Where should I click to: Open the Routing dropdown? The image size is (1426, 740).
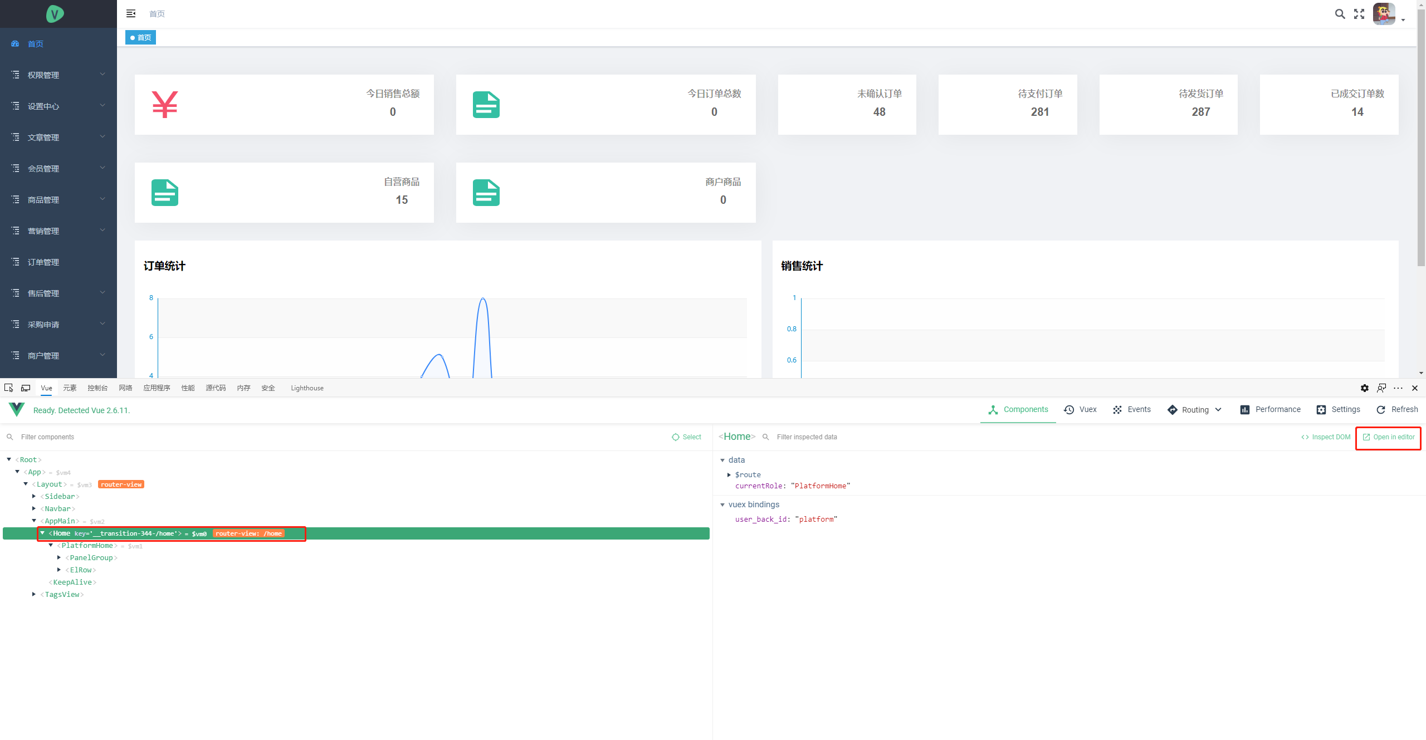(x=1195, y=409)
